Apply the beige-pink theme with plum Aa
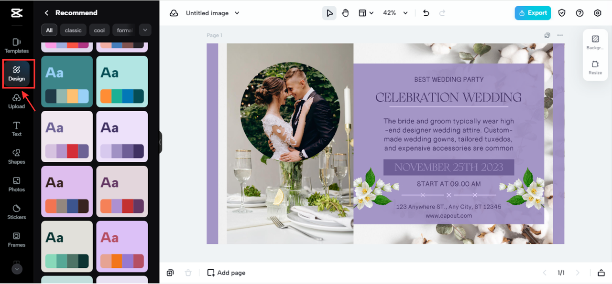 [122, 191]
